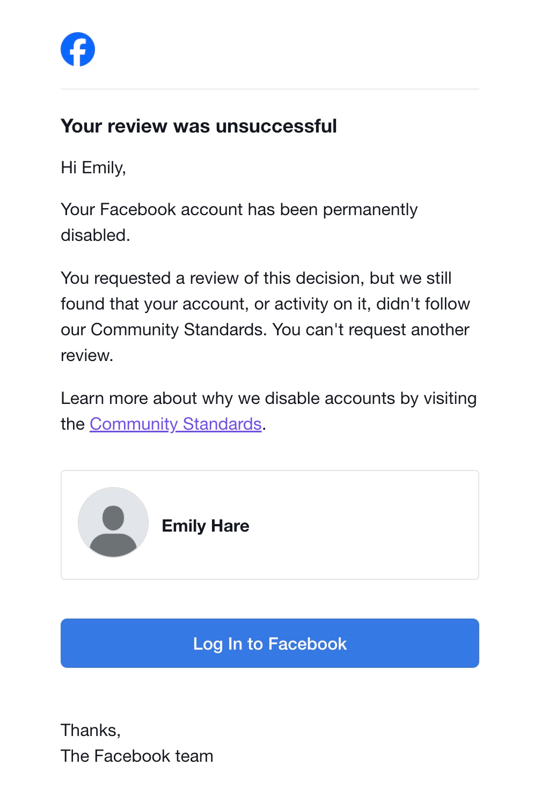Click empty space inside the Emily Hare card

coord(365,525)
